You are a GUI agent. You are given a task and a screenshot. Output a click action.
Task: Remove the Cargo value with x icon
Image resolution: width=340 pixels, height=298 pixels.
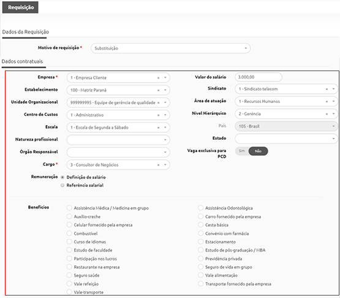pyautogui.click(x=158, y=165)
